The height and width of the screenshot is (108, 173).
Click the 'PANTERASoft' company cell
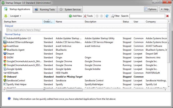(153, 73)
